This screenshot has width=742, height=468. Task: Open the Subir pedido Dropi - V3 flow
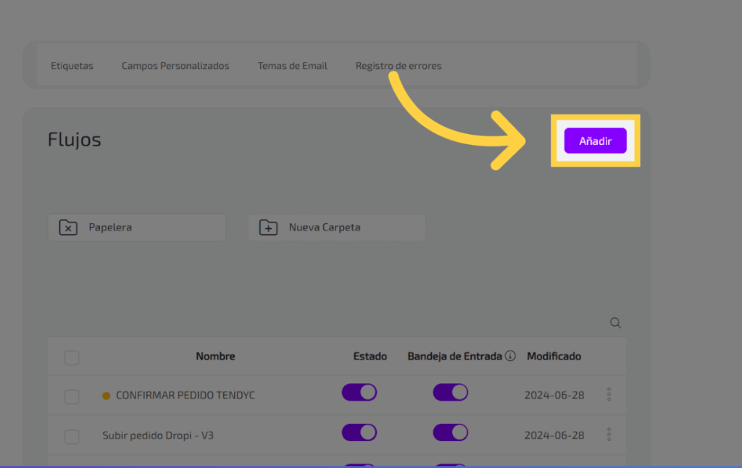[x=158, y=435]
